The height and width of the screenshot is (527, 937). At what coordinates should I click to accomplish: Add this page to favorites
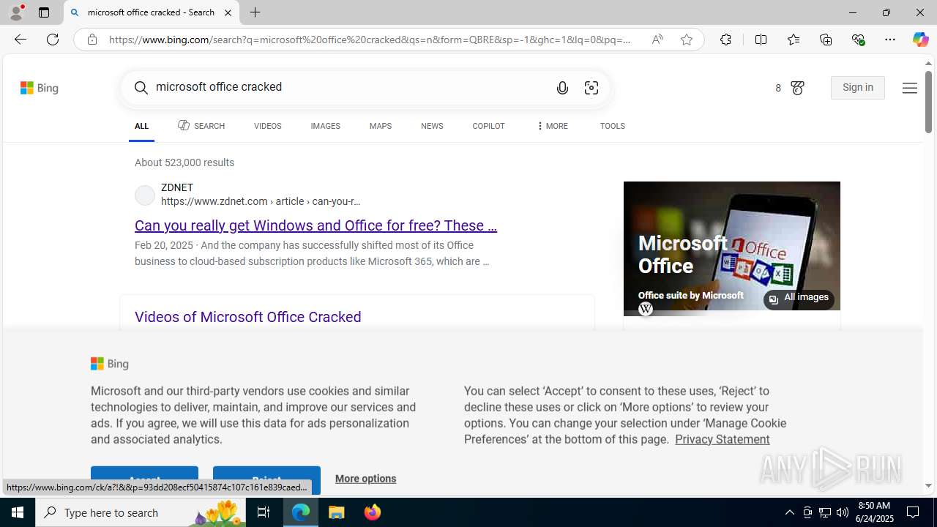coord(687,40)
